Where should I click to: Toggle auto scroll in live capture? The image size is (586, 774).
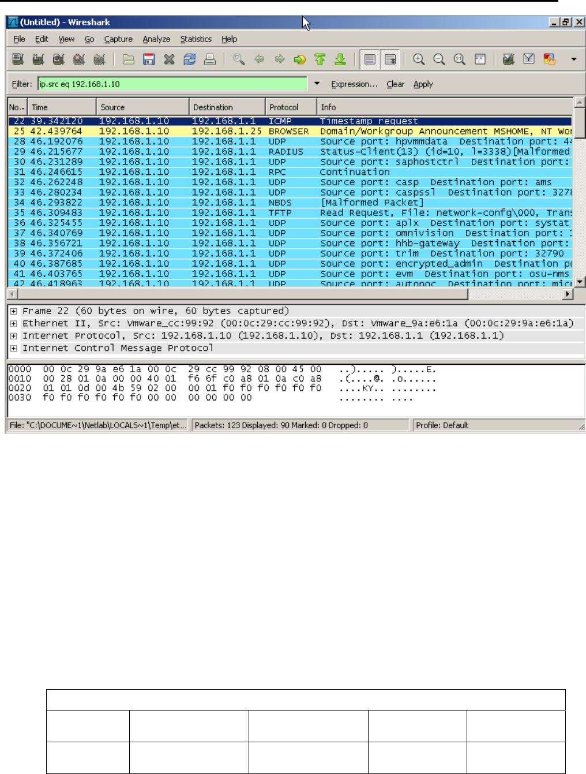(390, 59)
